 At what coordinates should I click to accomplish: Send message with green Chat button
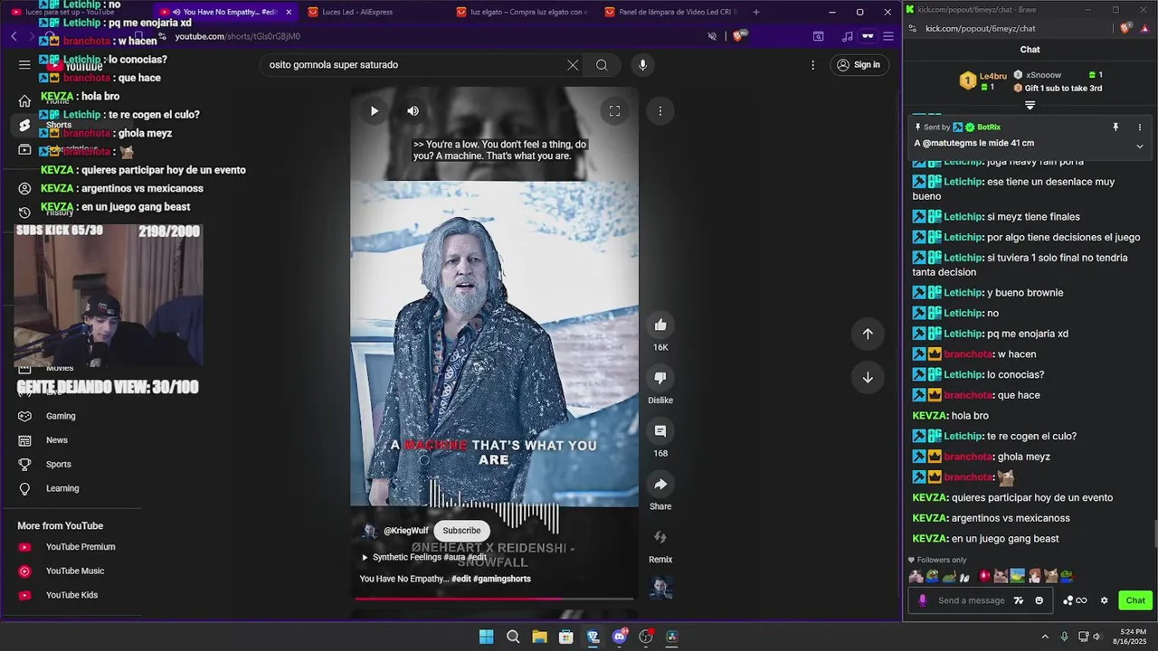(x=1135, y=600)
